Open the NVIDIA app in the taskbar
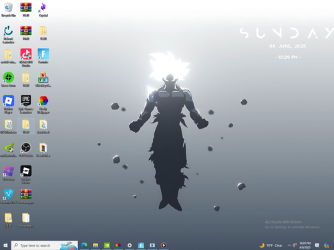 [x=107, y=245]
